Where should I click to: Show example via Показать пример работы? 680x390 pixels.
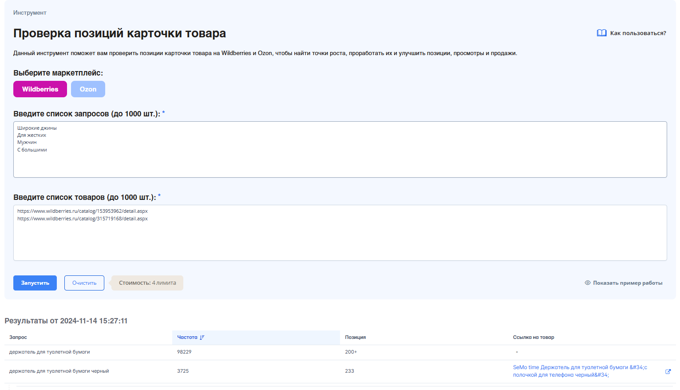coord(627,283)
